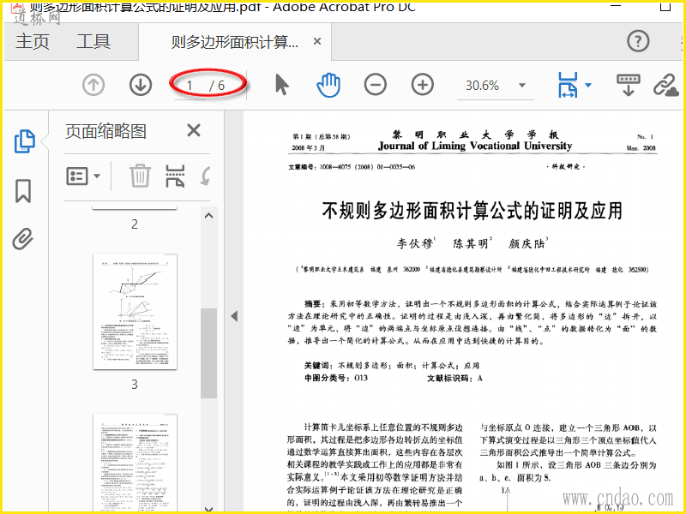Click the fit-width page display icon
Viewport: 686px width, 514px height.
coord(568,85)
